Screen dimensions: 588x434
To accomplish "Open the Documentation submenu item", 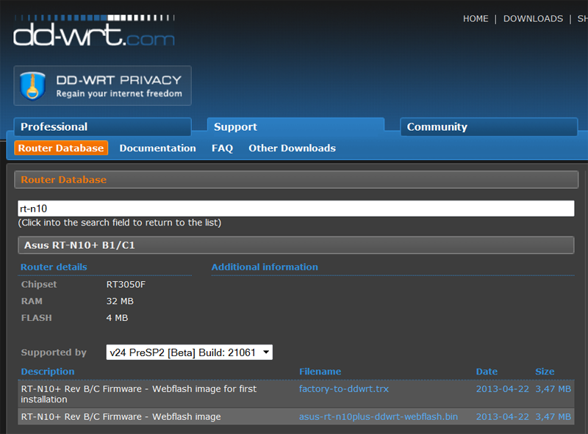I will (x=157, y=148).
